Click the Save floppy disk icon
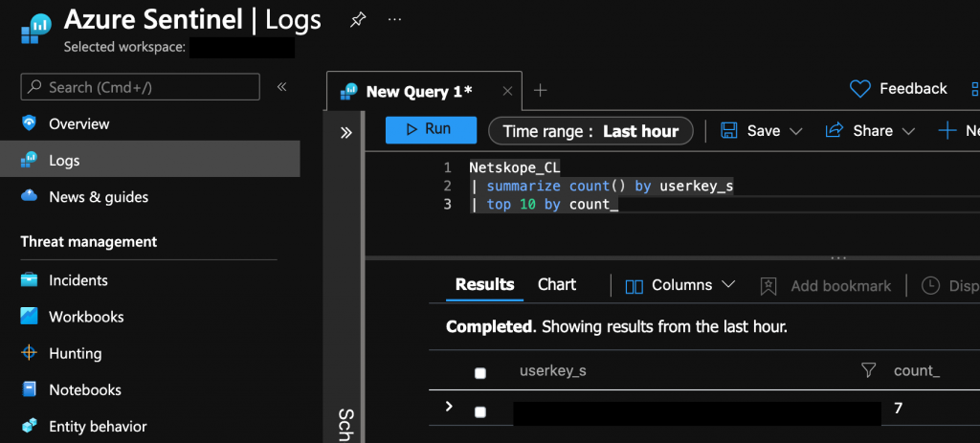This screenshot has height=443, width=980. coord(728,130)
